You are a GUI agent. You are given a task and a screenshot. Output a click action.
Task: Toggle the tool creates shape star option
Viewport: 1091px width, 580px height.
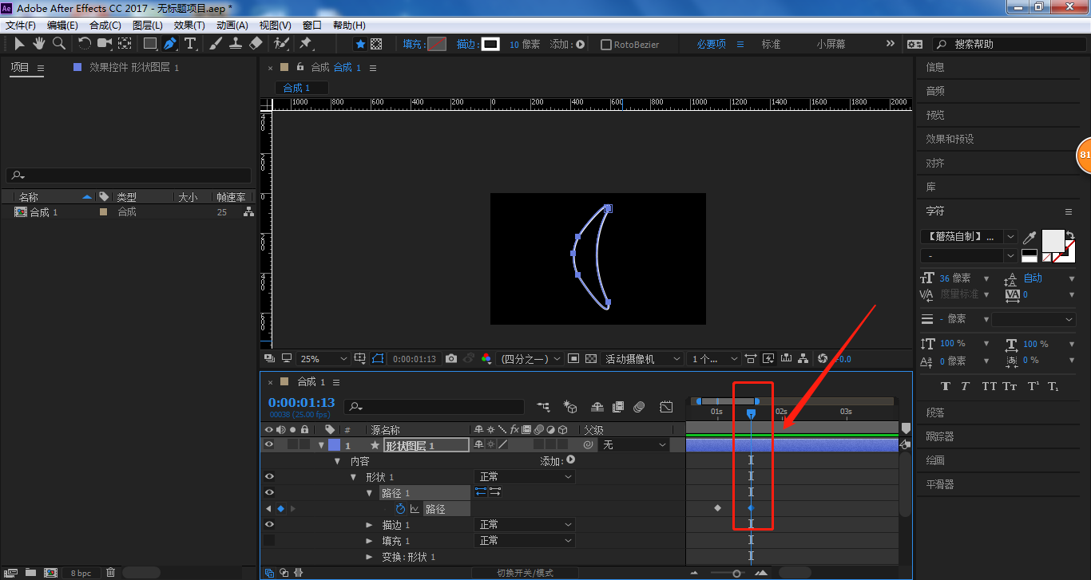pos(360,45)
